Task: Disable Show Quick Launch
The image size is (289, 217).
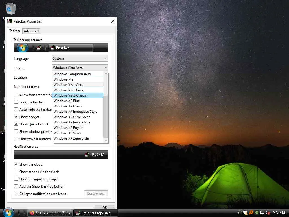Action: [x=16, y=124]
